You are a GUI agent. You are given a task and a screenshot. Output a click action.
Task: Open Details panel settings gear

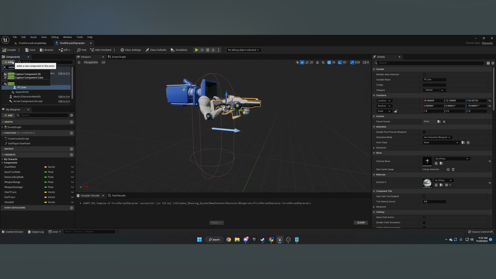[493, 63]
